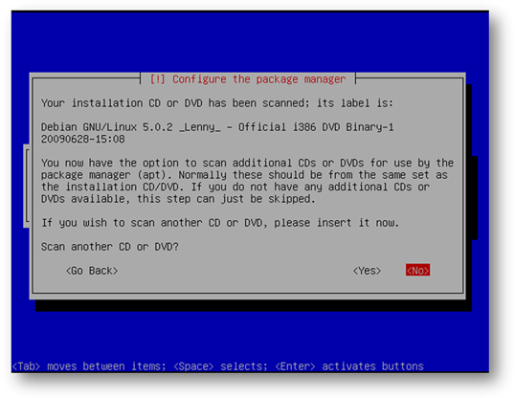The image size is (515, 398).
Task: Click the <Tab> key hint at bottom
Action: 26,366
